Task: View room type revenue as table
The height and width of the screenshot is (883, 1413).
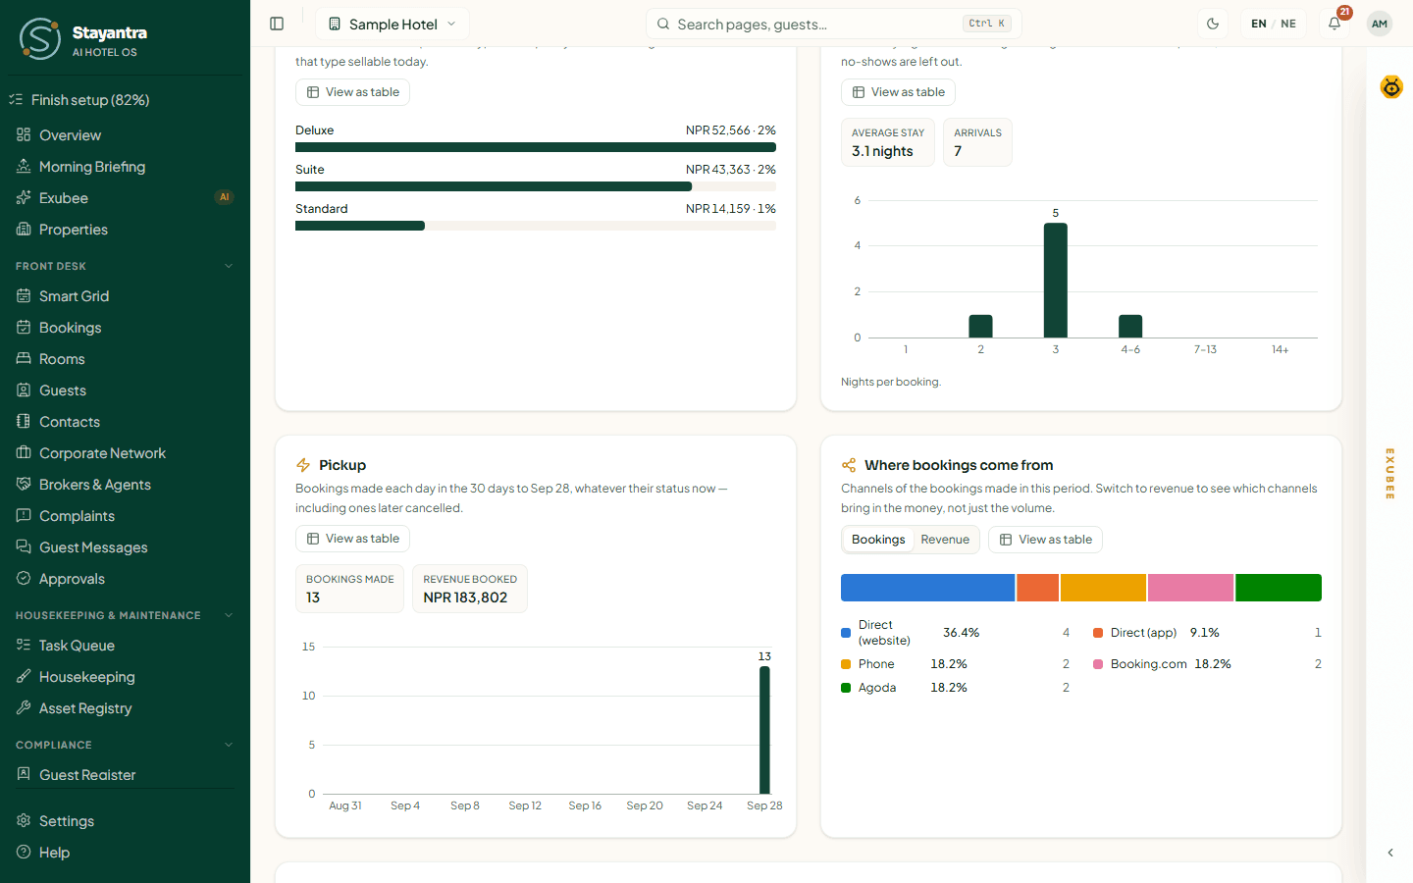Action: point(352,92)
